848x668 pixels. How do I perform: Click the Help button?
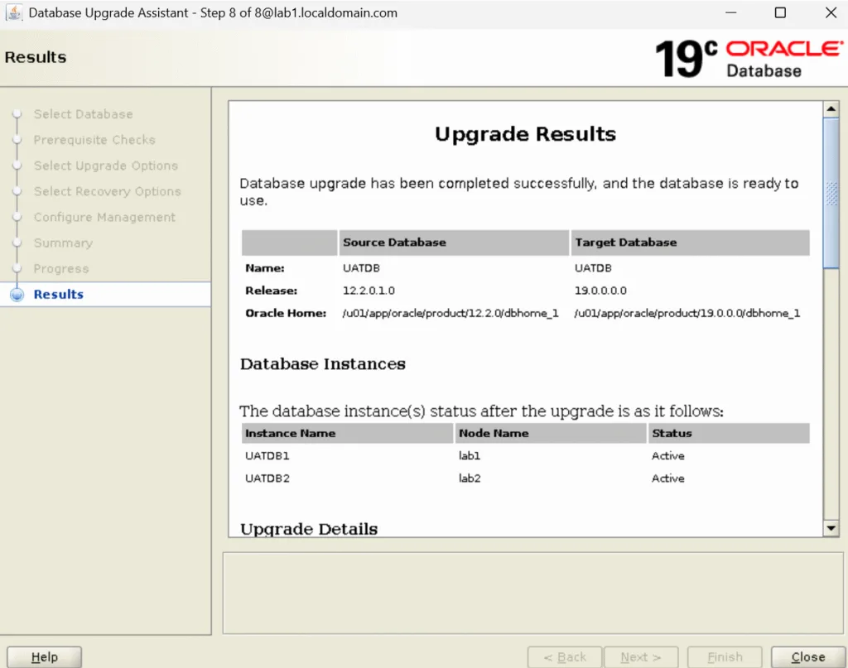44,656
